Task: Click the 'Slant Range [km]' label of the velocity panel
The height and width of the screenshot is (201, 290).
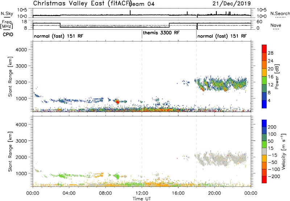Action: 10,152
